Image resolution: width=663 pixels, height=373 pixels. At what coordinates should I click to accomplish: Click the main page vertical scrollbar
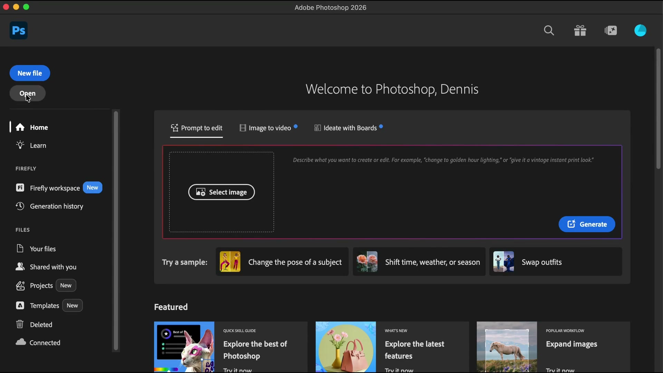tap(658, 109)
